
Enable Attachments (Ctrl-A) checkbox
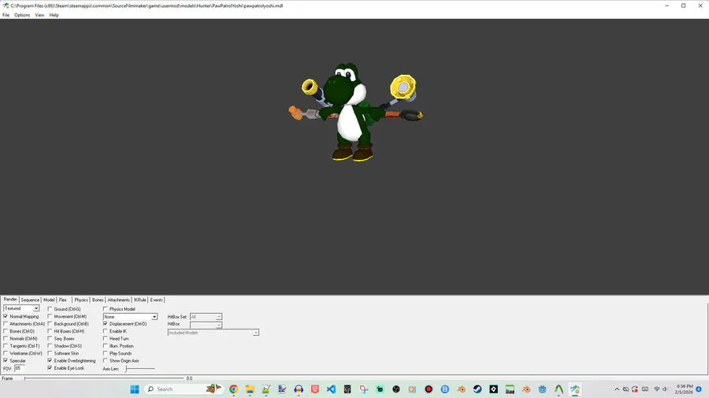pos(6,324)
